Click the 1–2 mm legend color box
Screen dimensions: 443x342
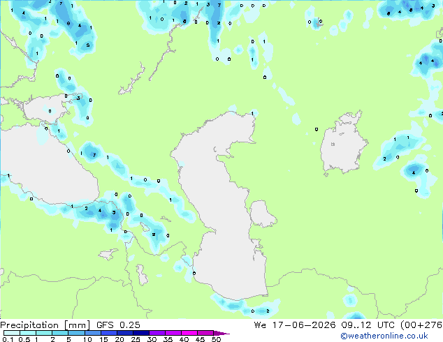[x=44, y=333]
